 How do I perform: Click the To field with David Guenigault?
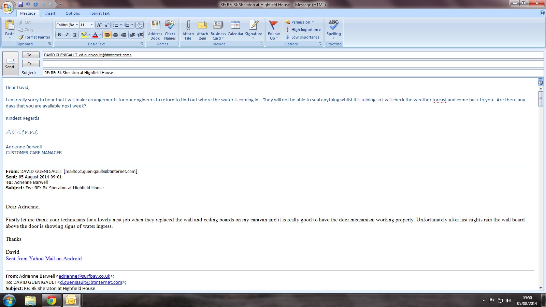click(x=293, y=55)
